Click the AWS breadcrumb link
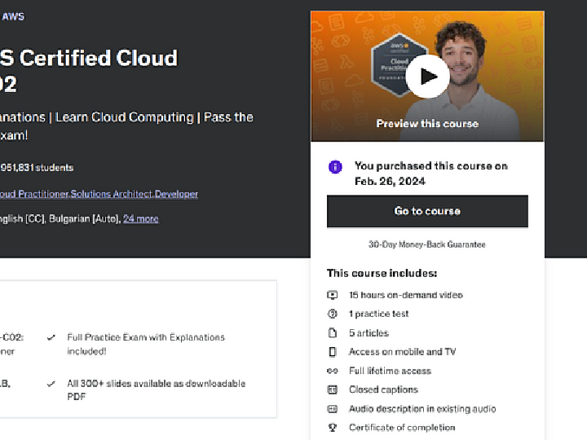 click(13, 16)
